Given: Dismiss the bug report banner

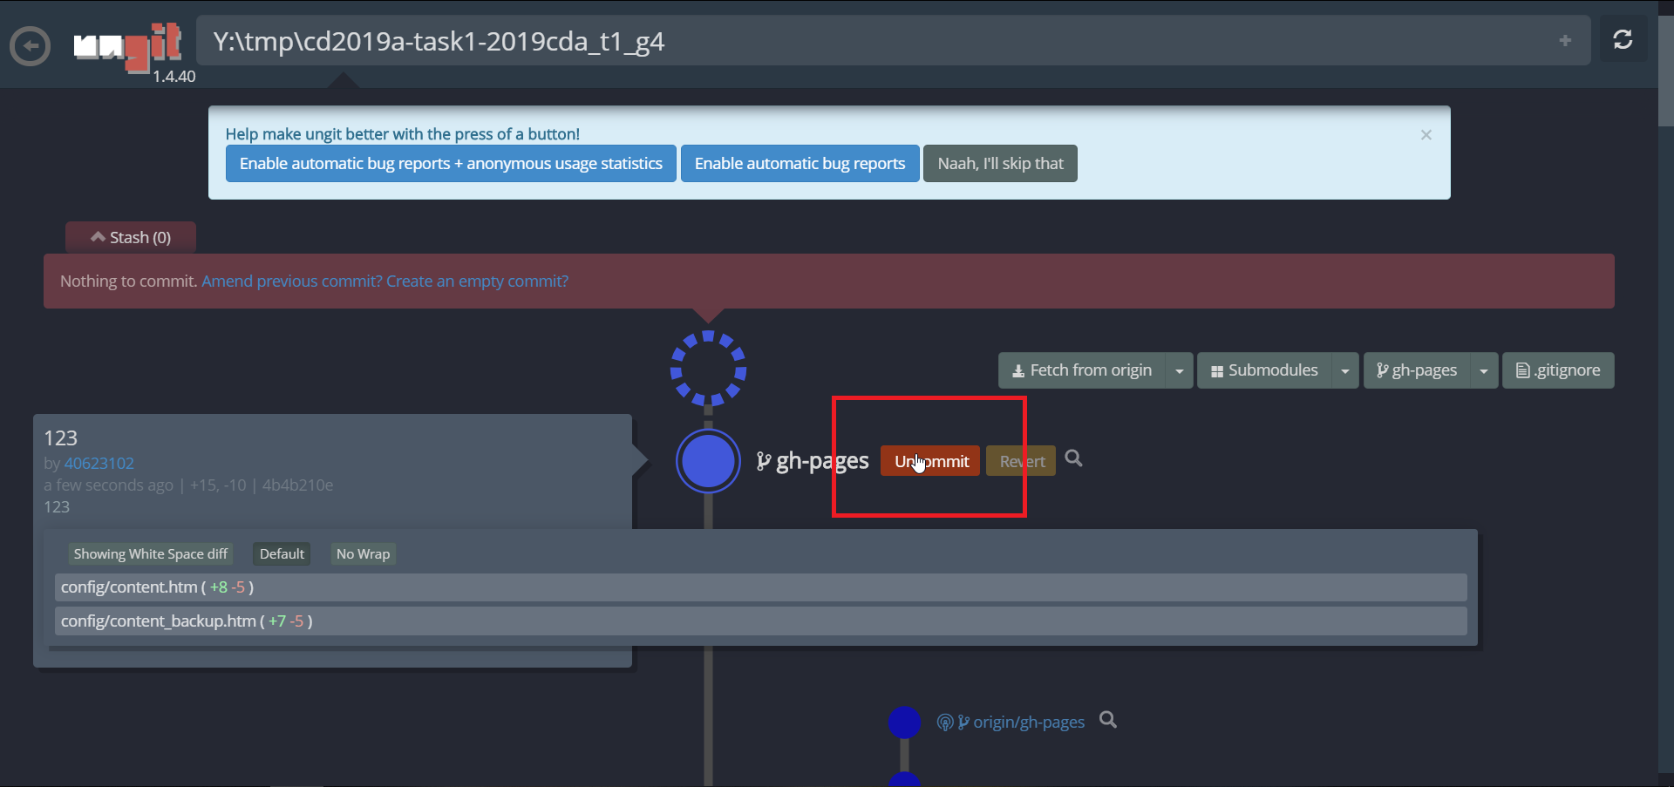Looking at the screenshot, I should 1426,135.
